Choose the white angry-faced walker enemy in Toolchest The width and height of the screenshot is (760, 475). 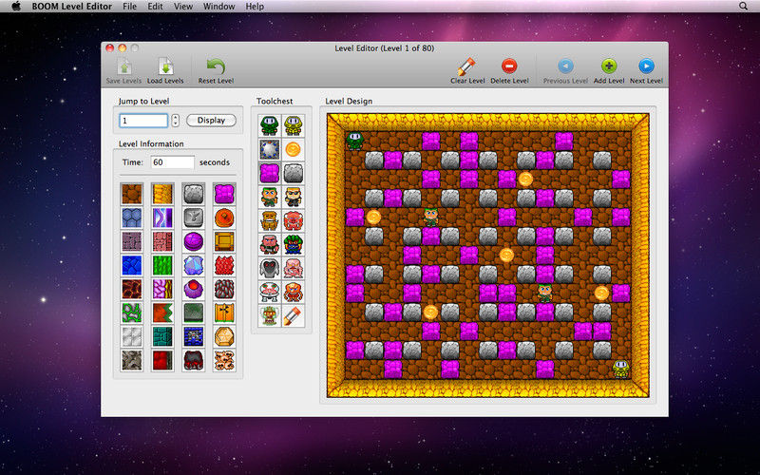(x=270, y=293)
